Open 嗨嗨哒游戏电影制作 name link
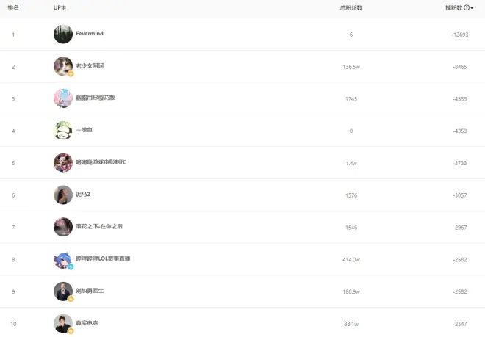This screenshot has width=485, height=337. coord(101,162)
